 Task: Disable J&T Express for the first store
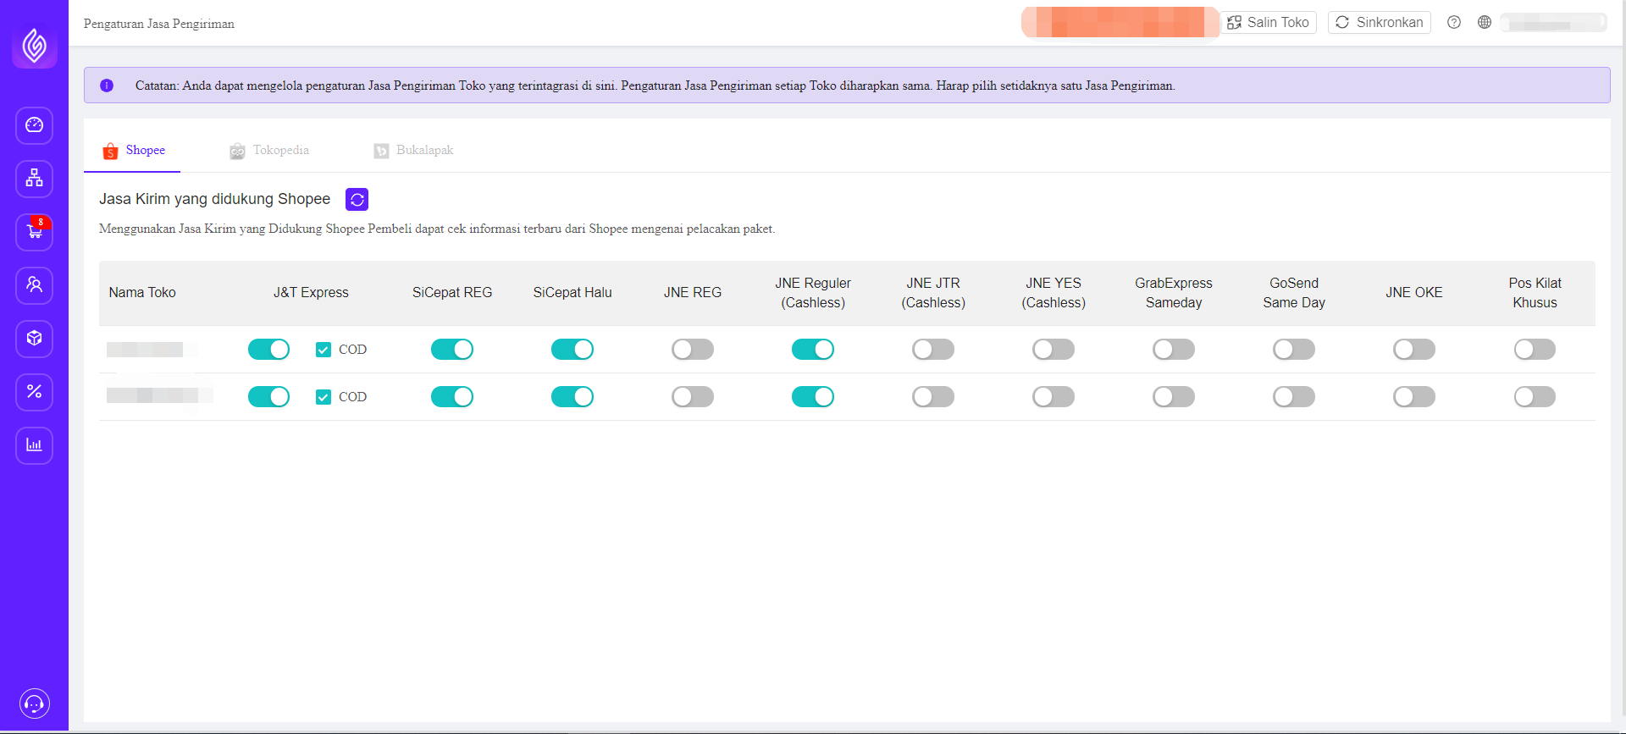pyautogui.click(x=269, y=350)
